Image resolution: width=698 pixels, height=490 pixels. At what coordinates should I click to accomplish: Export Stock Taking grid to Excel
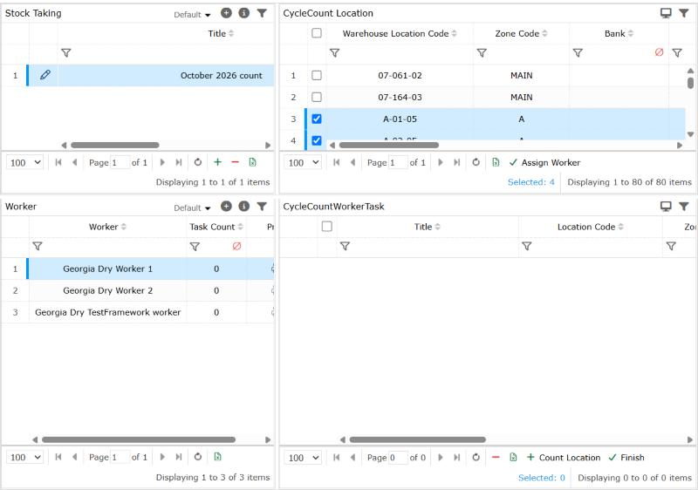[252, 162]
